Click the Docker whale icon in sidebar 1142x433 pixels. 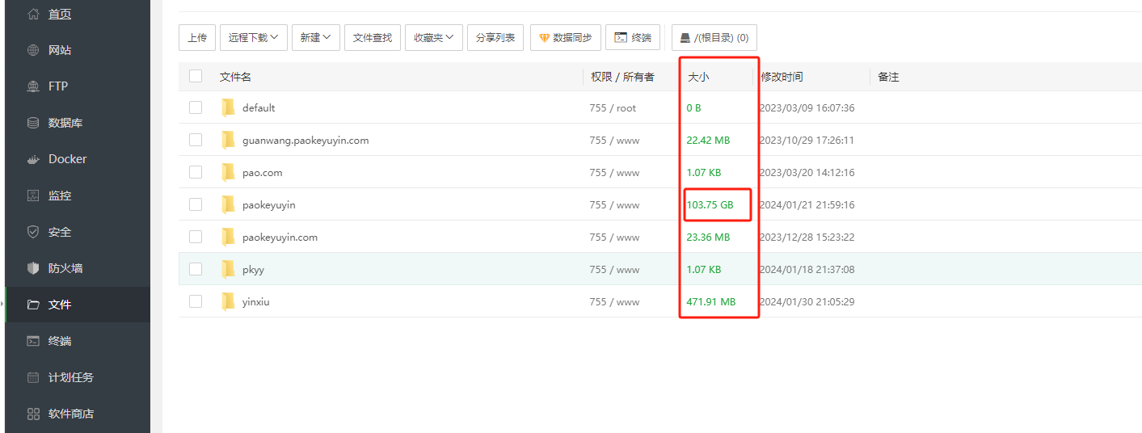(x=33, y=159)
